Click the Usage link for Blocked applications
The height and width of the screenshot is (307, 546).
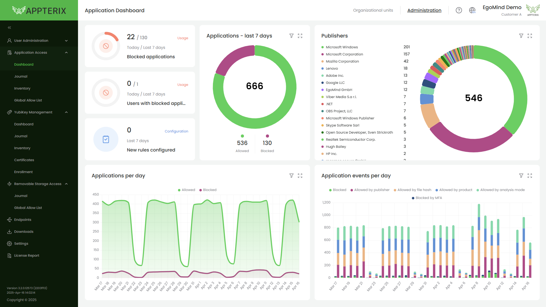click(182, 38)
